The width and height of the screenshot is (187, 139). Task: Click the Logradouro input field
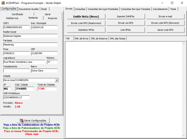[x=24, y=62]
